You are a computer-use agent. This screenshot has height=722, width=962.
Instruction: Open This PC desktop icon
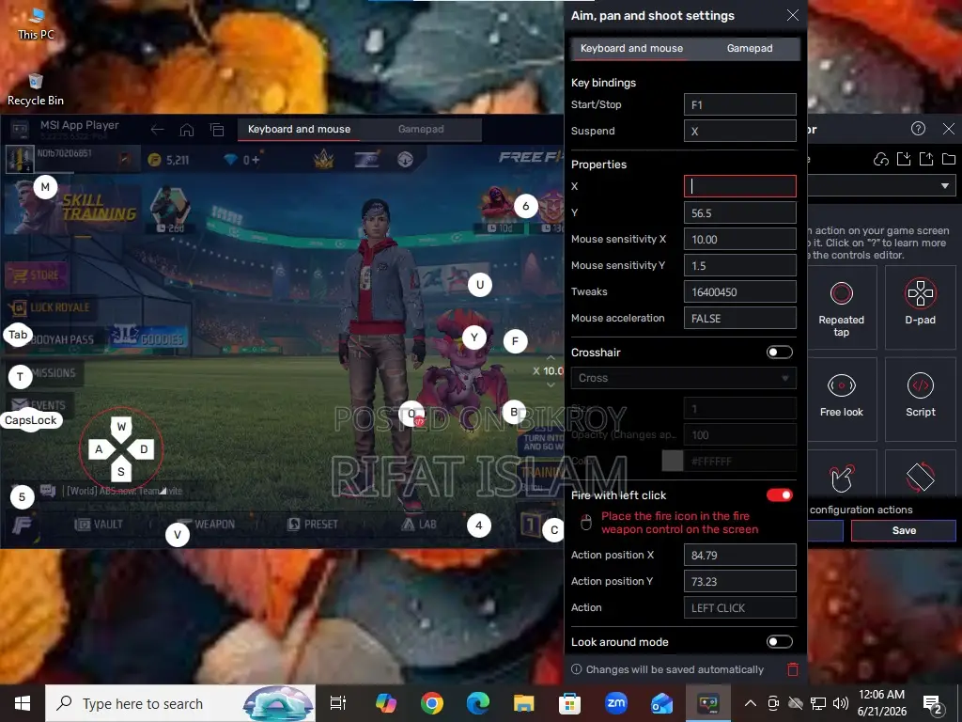36,24
